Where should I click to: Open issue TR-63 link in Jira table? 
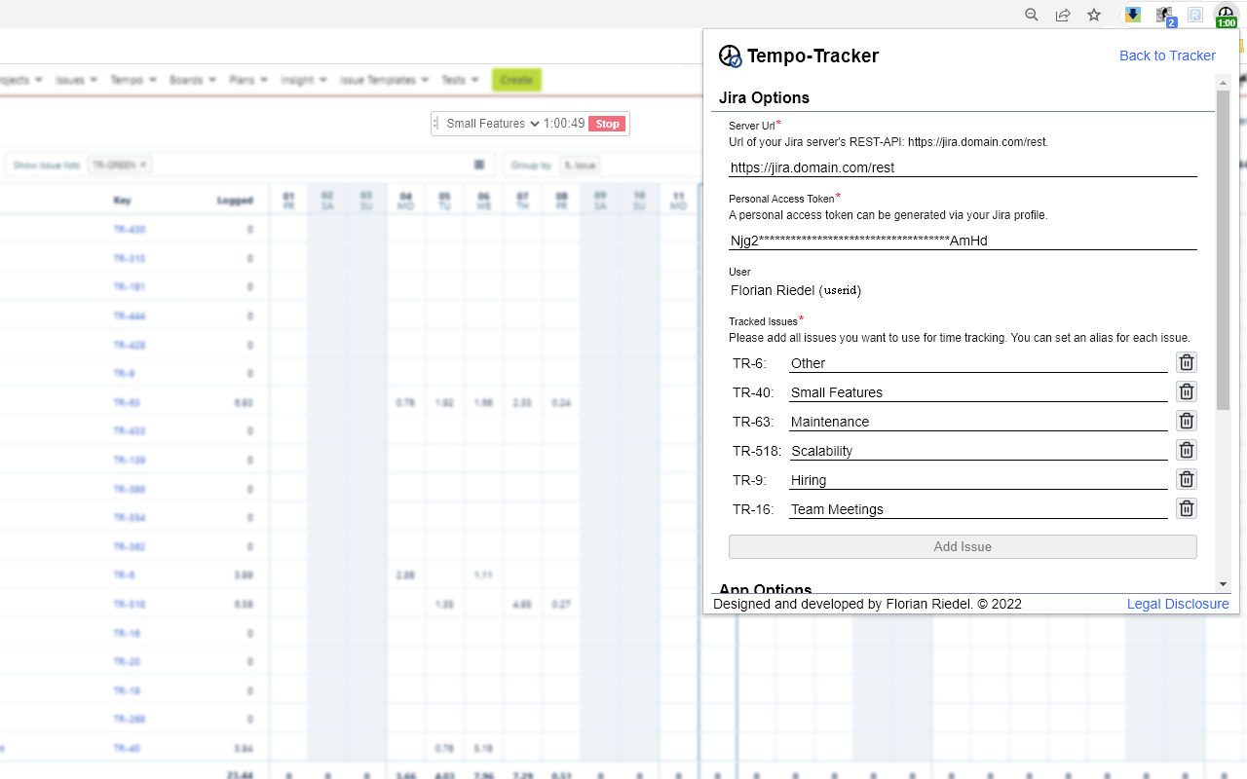pyautogui.click(x=127, y=402)
